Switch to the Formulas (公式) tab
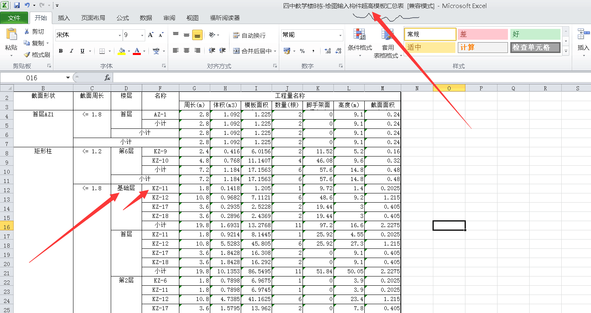 coord(123,18)
